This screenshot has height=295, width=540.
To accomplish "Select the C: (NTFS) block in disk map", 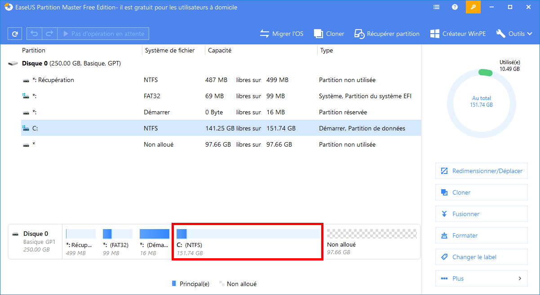I will [248, 242].
